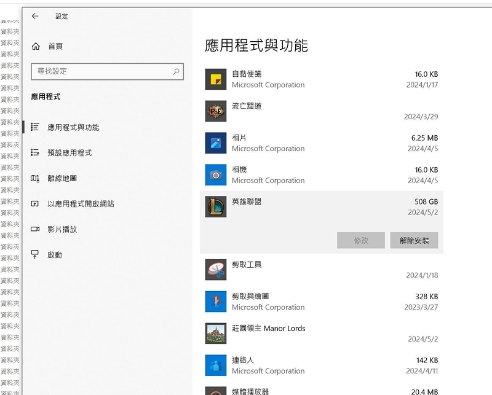Screen dimensions: 492x395
Task: Select the 英雄聯盟 app name
Action: tap(247, 201)
